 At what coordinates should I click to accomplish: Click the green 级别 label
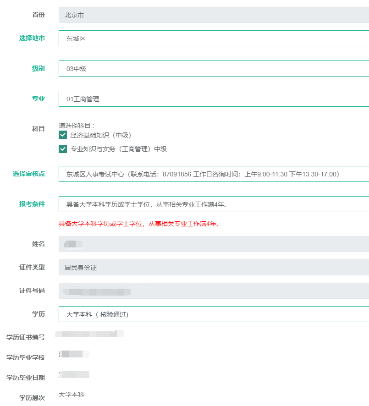tap(39, 69)
